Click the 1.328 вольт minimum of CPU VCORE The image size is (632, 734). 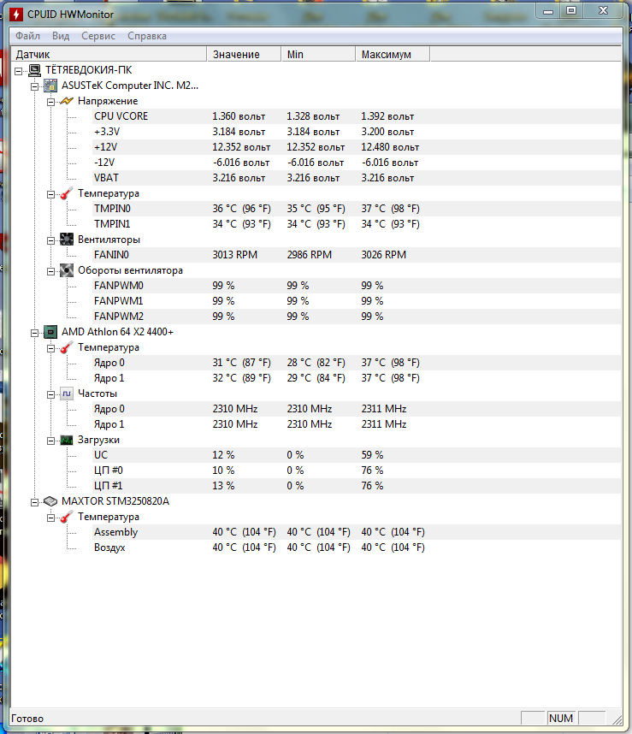pos(313,116)
